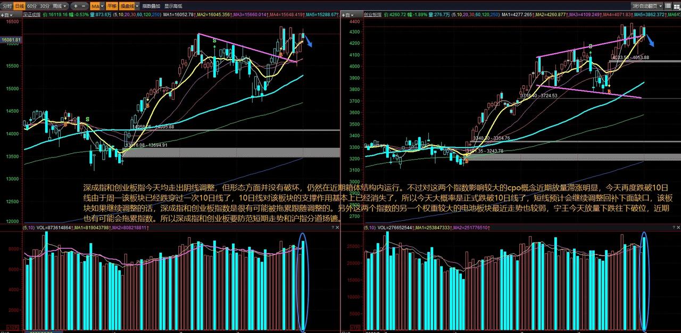The width and height of the screenshot is (681, 333).
Task: Click MA1=16052.78 value label
Action: tap(178, 14)
